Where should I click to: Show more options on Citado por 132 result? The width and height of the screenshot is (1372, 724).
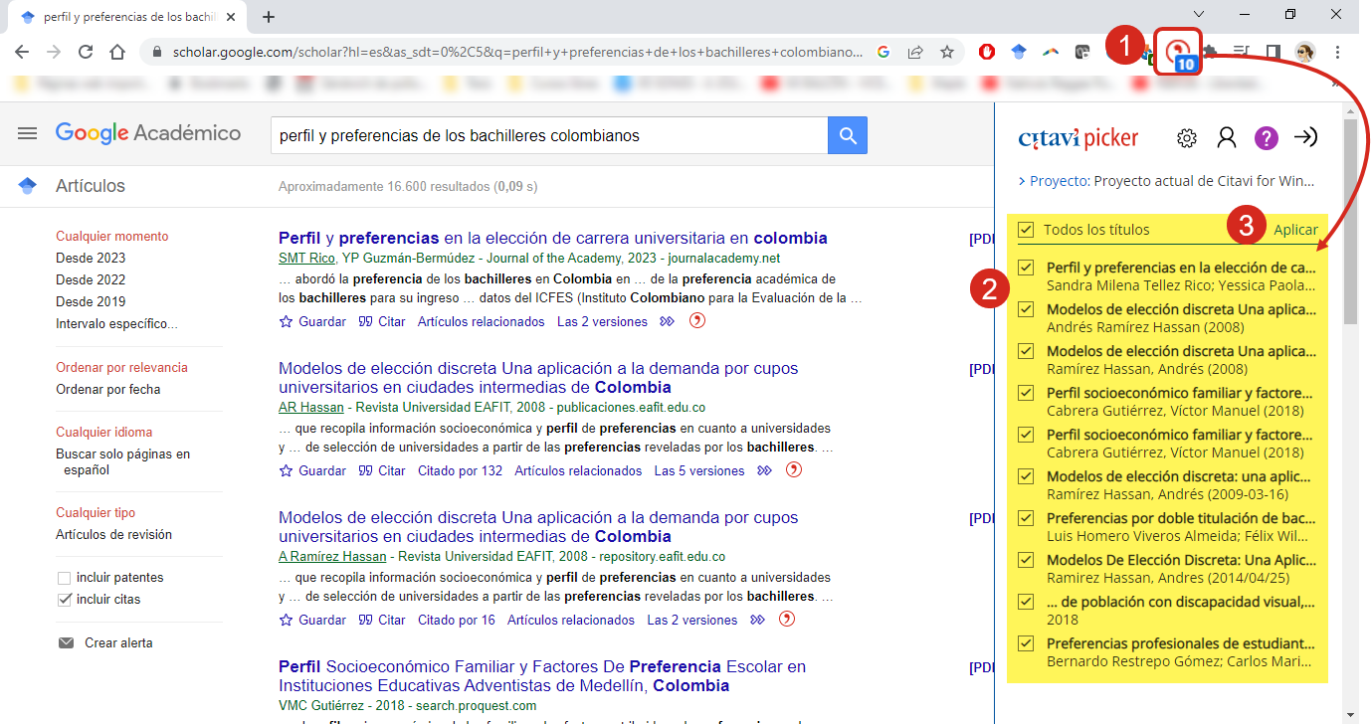[764, 470]
